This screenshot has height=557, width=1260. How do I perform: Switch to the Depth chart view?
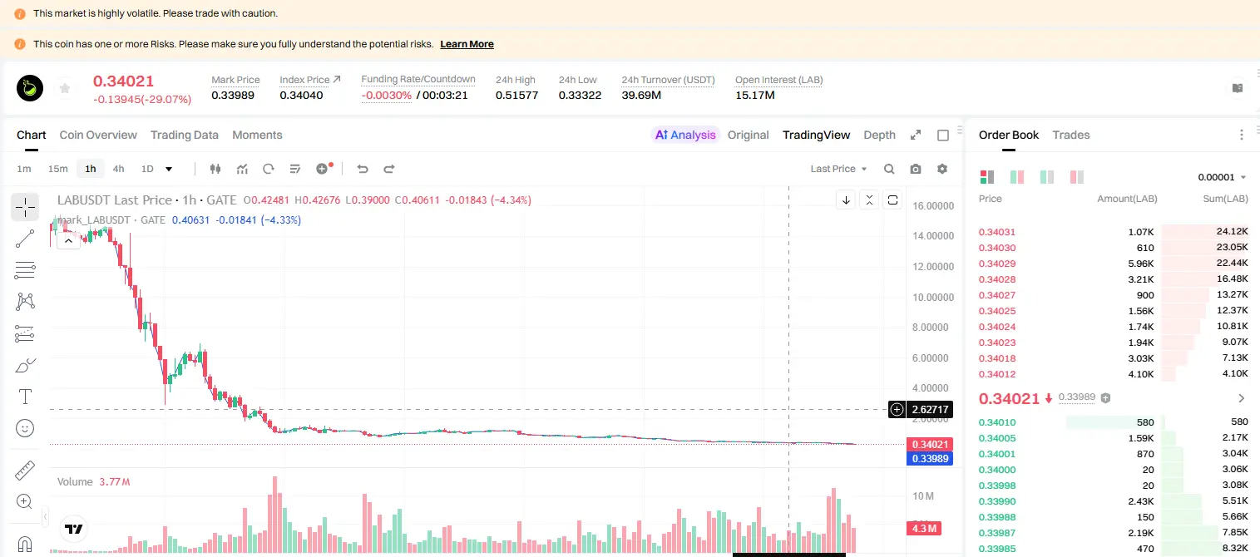(x=879, y=135)
